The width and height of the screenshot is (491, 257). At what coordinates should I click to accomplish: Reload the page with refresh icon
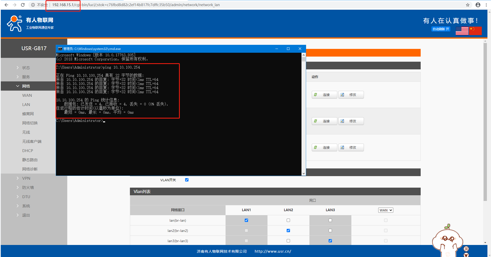[x=23, y=5]
